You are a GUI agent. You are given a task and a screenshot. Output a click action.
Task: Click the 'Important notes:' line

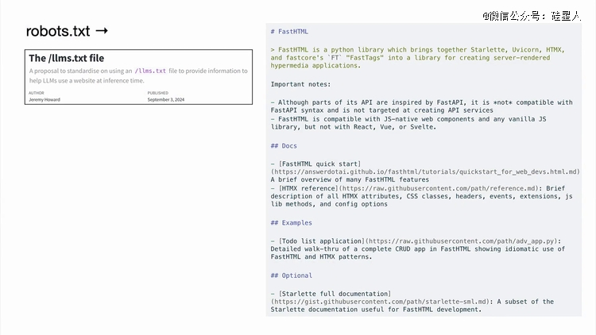300,84
